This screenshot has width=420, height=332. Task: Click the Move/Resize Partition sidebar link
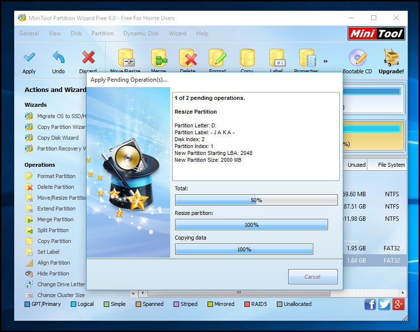(x=61, y=198)
